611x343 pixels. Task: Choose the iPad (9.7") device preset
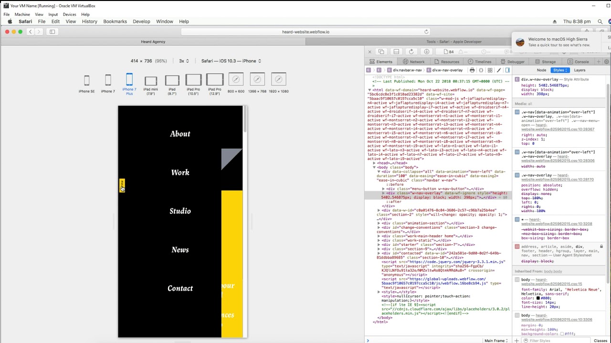(172, 85)
